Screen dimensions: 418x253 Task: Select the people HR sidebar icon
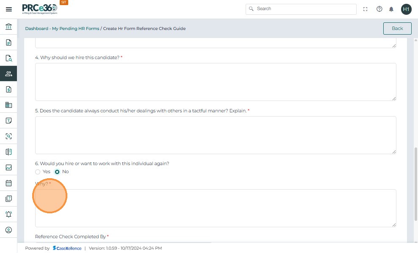[x=8, y=74]
